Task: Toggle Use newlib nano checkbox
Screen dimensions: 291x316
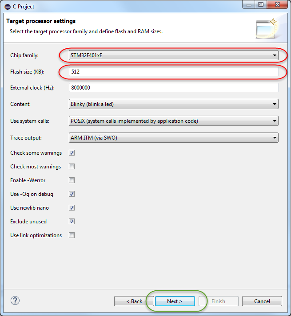Action: [72, 207]
